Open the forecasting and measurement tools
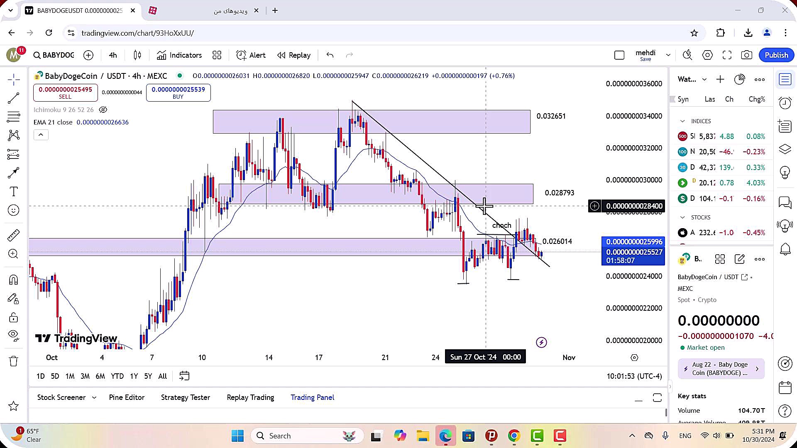Viewport: 797px width, 448px height. pos(13,154)
